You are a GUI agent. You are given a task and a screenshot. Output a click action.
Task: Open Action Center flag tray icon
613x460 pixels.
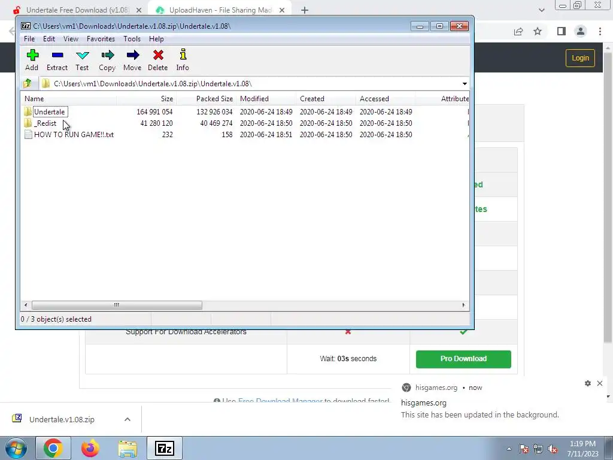(524, 449)
